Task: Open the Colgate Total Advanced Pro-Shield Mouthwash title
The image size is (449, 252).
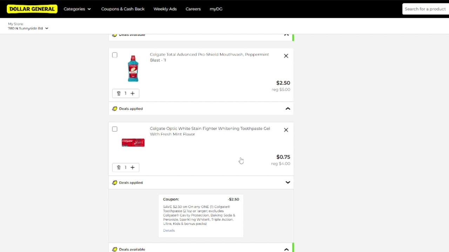Action: (x=209, y=57)
